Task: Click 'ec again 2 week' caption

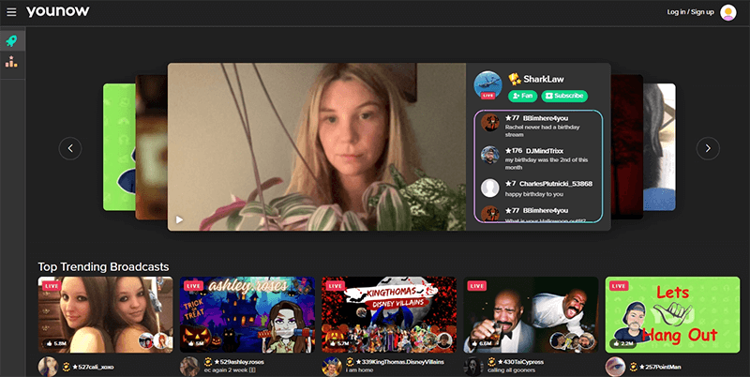Action: 230,370
